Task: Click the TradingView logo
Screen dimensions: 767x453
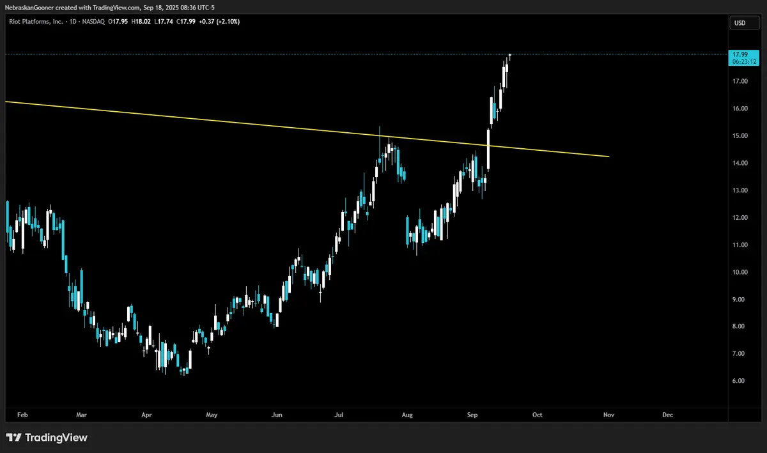Action: tap(47, 438)
